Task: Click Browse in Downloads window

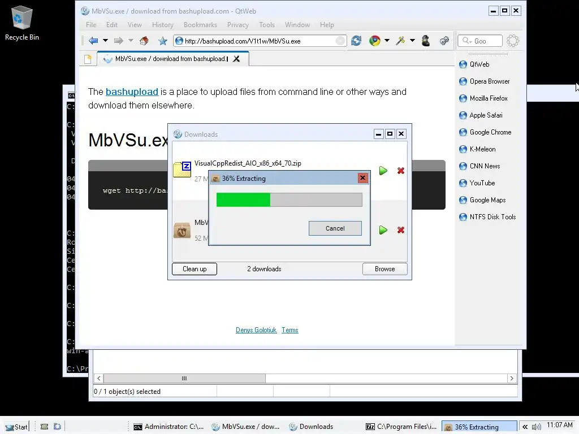Action: pos(384,269)
